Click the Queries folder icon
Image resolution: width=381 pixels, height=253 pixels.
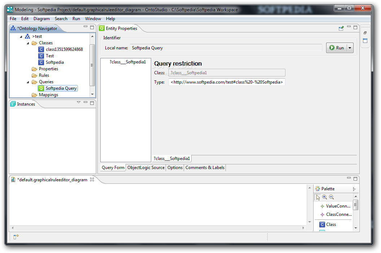(34, 82)
